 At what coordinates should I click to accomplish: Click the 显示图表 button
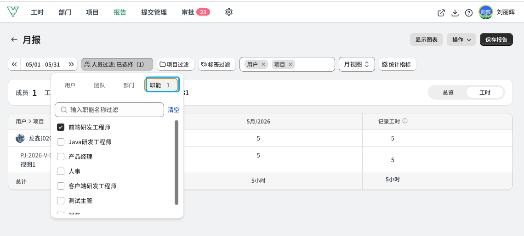(427, 40)
